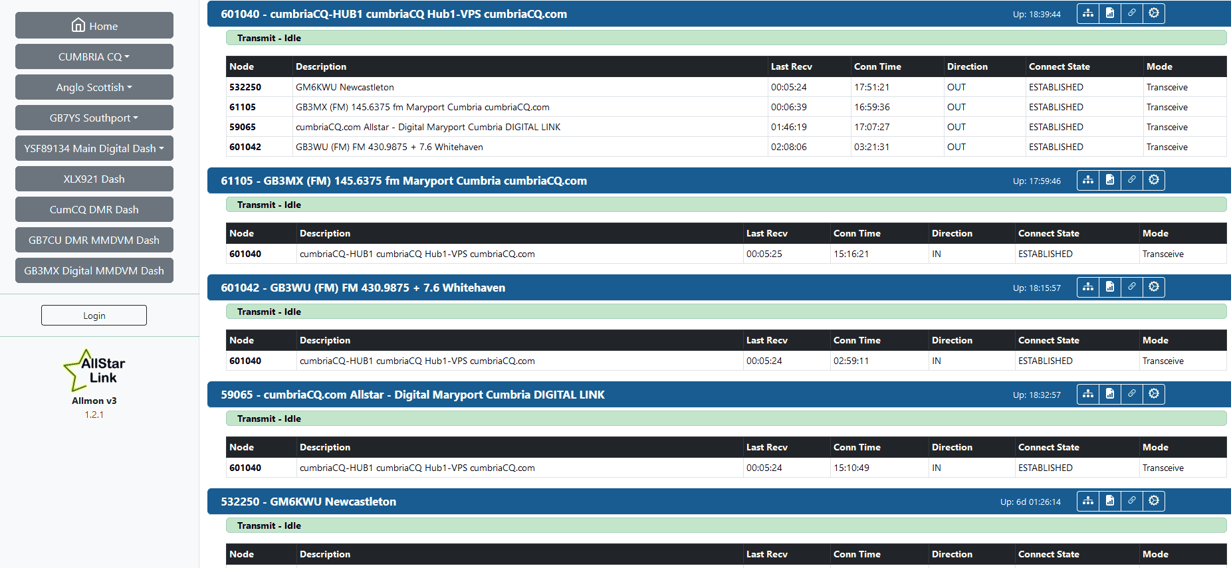Open GB3MX Digital MMDVM Dash
1231x568 pixels.
point(94,271)
